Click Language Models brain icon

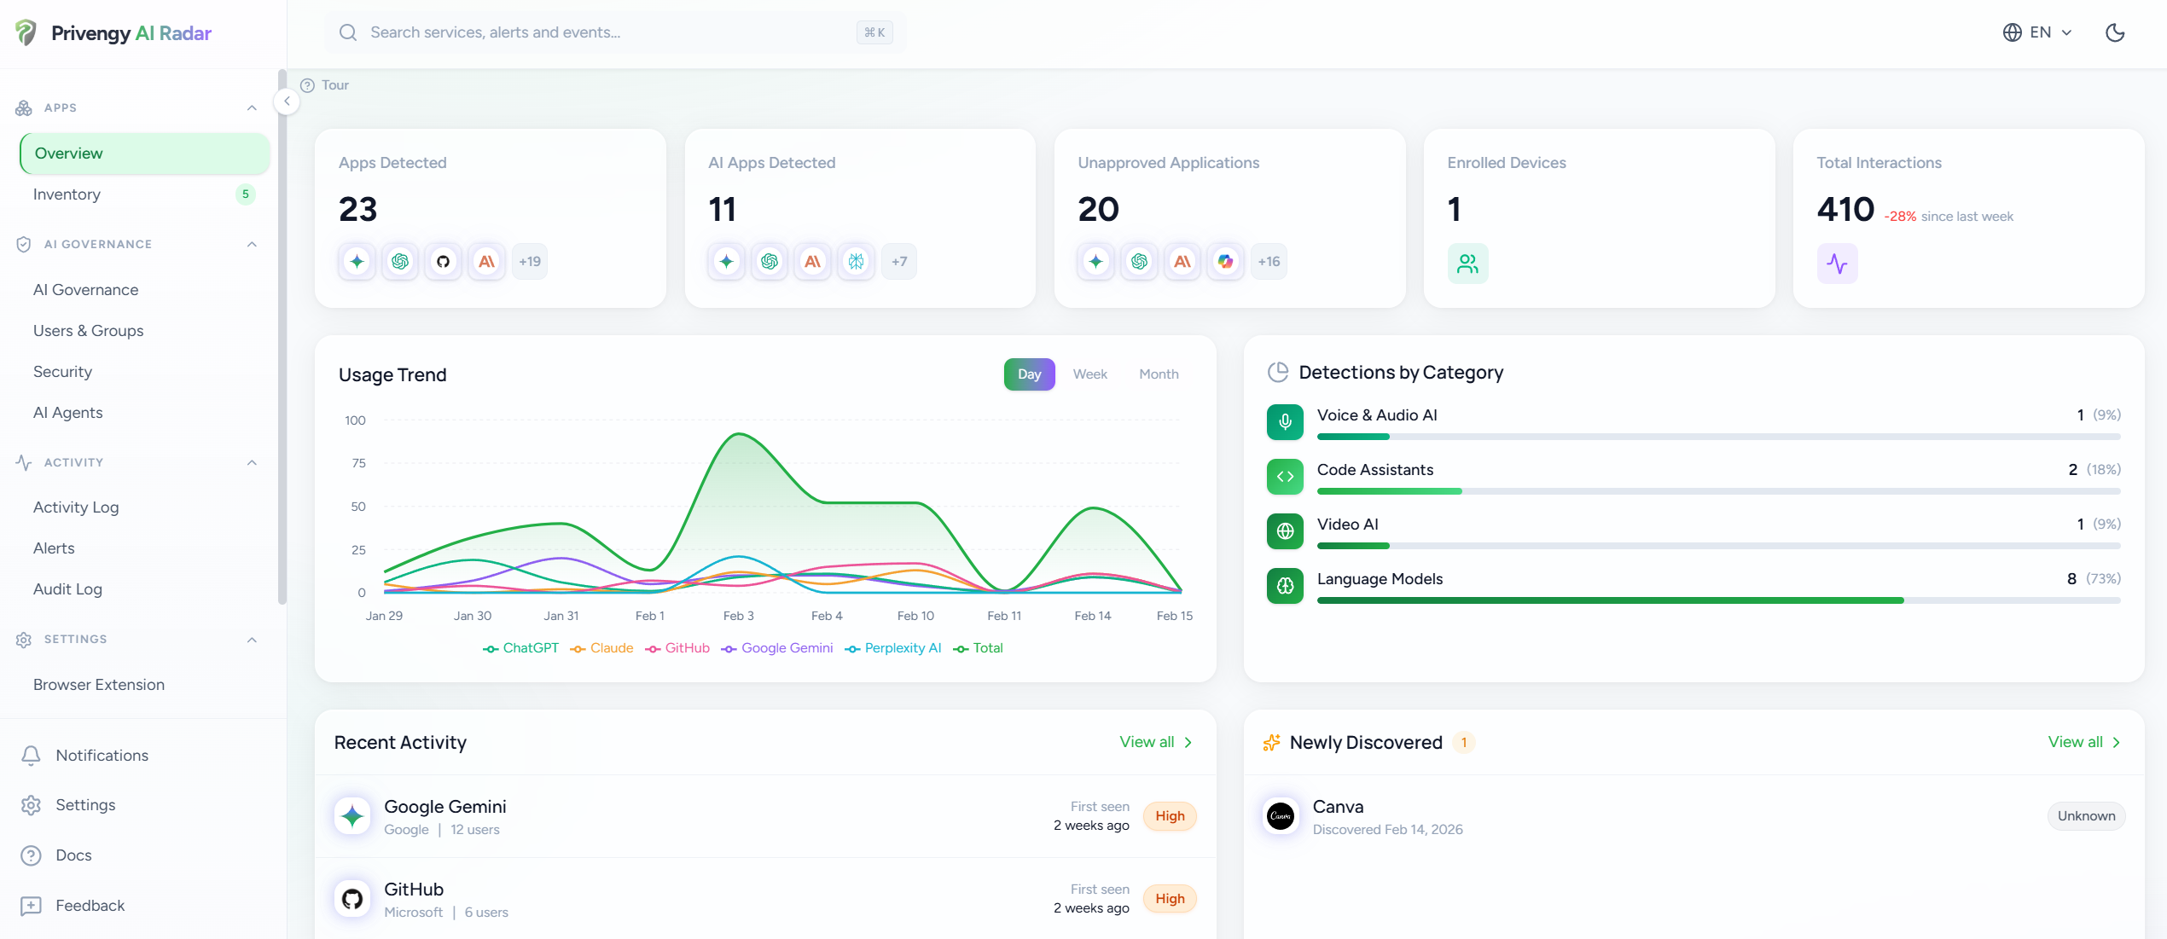pos(1285,586)
